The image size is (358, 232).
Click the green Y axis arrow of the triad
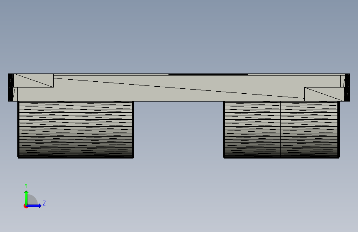pyautogui.click(x=26, y=197)
